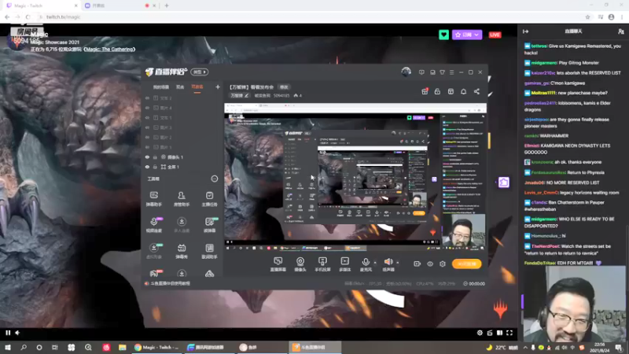Open Twitch player settings gear
629x354 pixels.
click(x=480, y=333)
